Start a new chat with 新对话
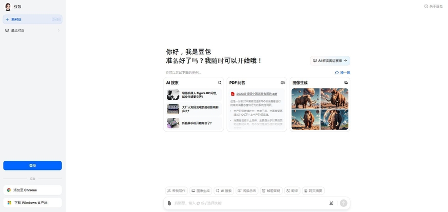This screenshot has height=212, width=448. 33,19
